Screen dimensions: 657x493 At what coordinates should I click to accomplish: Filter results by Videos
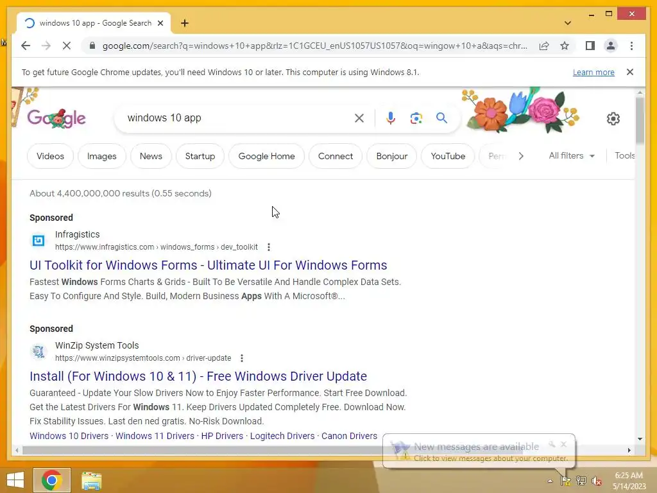click(x=50, y=156)
